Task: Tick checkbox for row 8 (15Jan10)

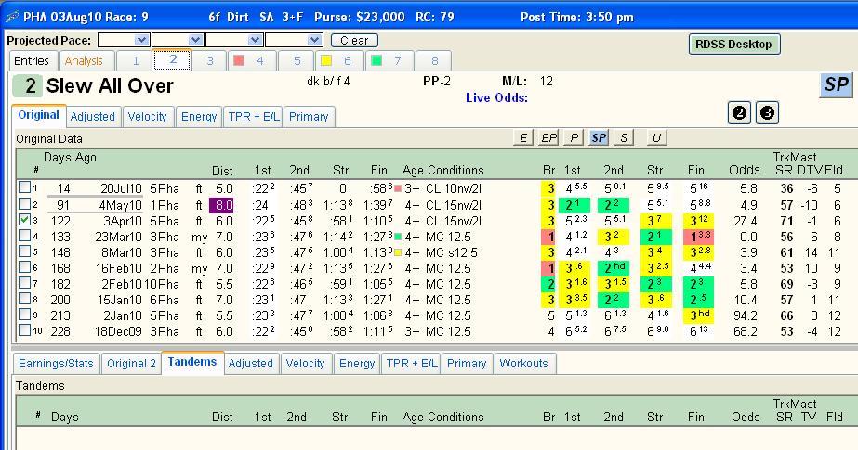Action: coord(24,299)
